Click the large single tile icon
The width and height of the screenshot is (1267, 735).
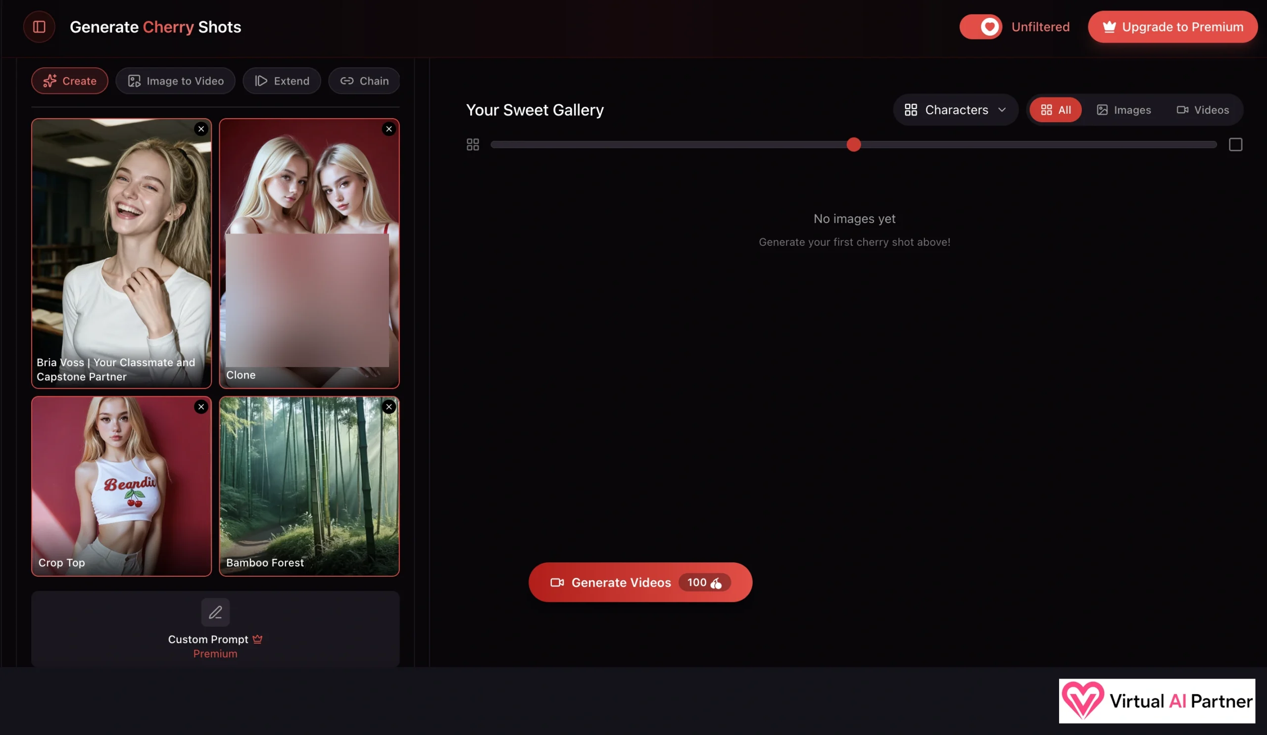pyautogui.click(x=1235, y=145)
